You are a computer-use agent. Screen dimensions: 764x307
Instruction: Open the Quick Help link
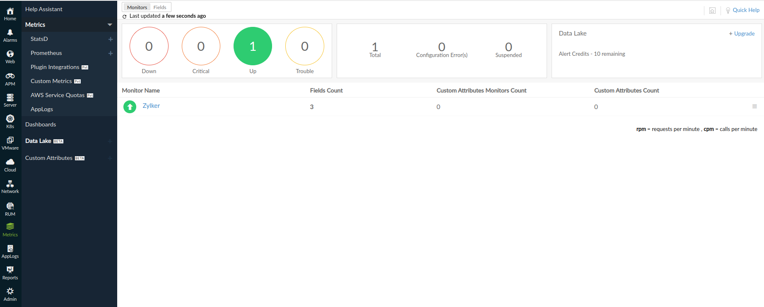tap(746, 10)
